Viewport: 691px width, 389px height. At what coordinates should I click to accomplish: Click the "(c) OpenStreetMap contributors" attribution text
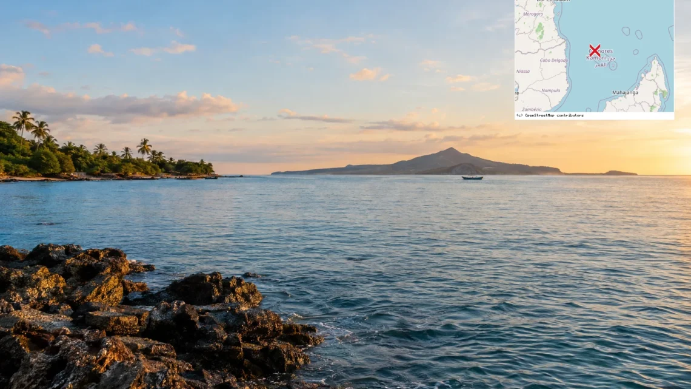point(550,115)
